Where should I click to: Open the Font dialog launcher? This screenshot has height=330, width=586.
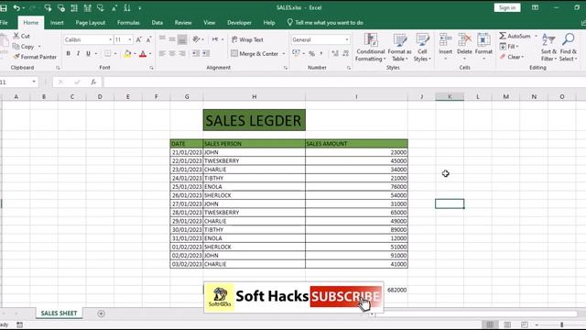tap(151, 68)
